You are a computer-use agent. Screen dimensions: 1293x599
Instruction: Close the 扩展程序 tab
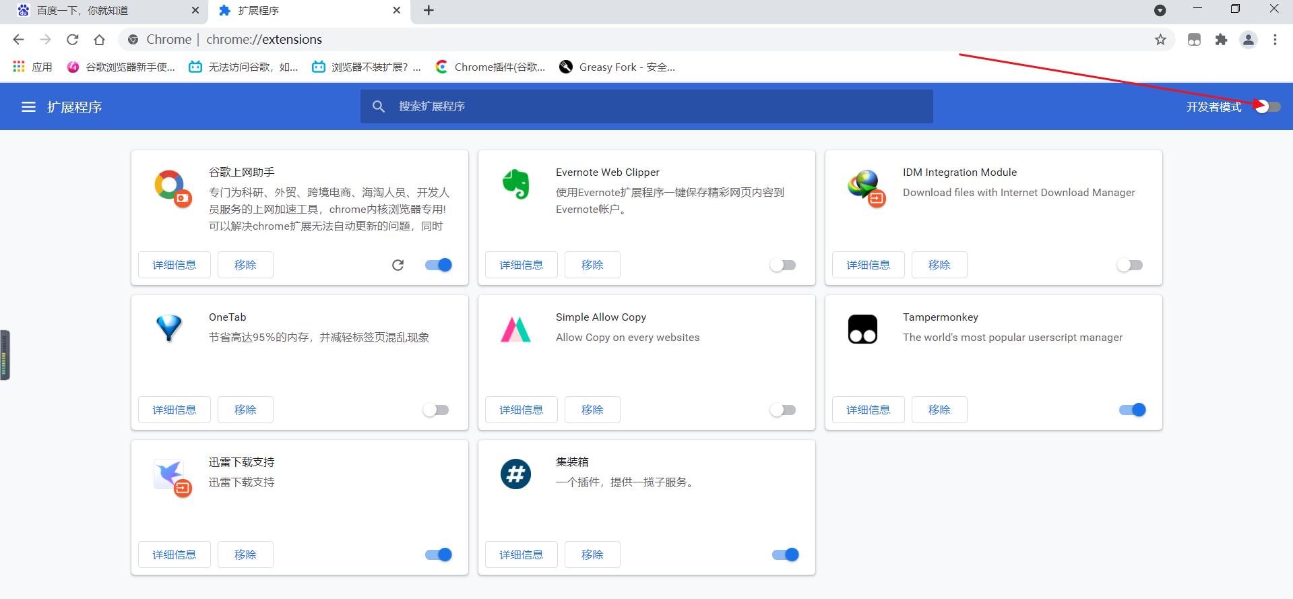397,10
